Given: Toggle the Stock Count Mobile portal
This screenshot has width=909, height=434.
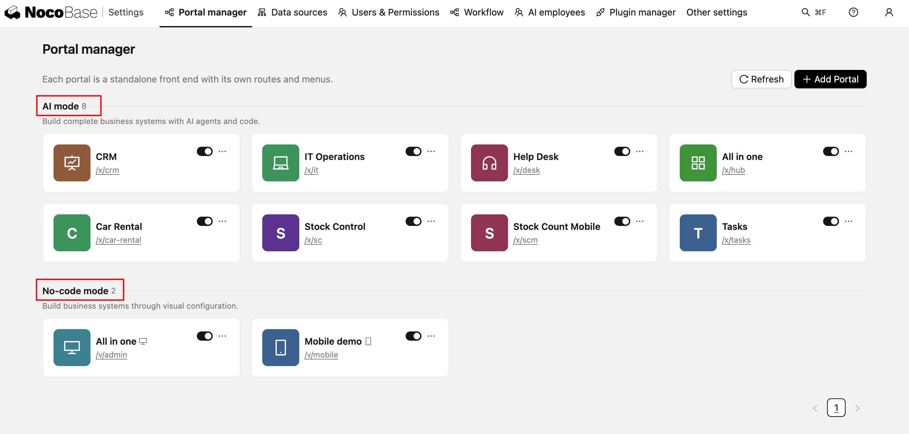Looking at the screenshot, I should pos(622,221).
